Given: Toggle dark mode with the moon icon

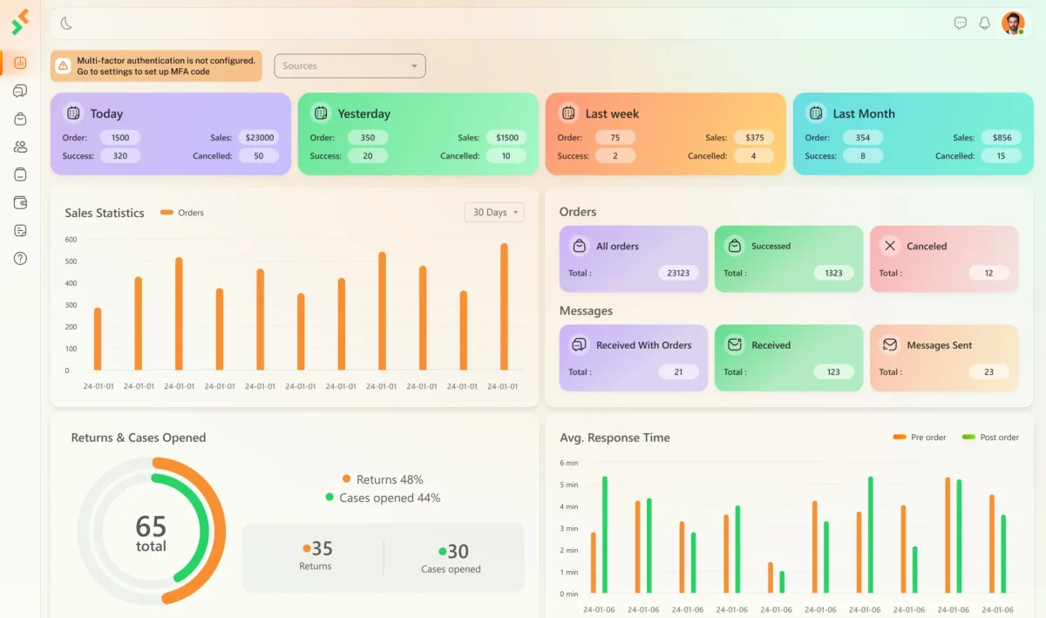Looking at the screenshot, I should pos(66,24).
